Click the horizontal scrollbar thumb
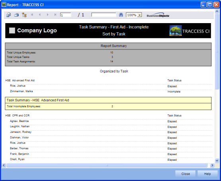The height and width of the screenshot is (181, 221). (x=107, y=165)
